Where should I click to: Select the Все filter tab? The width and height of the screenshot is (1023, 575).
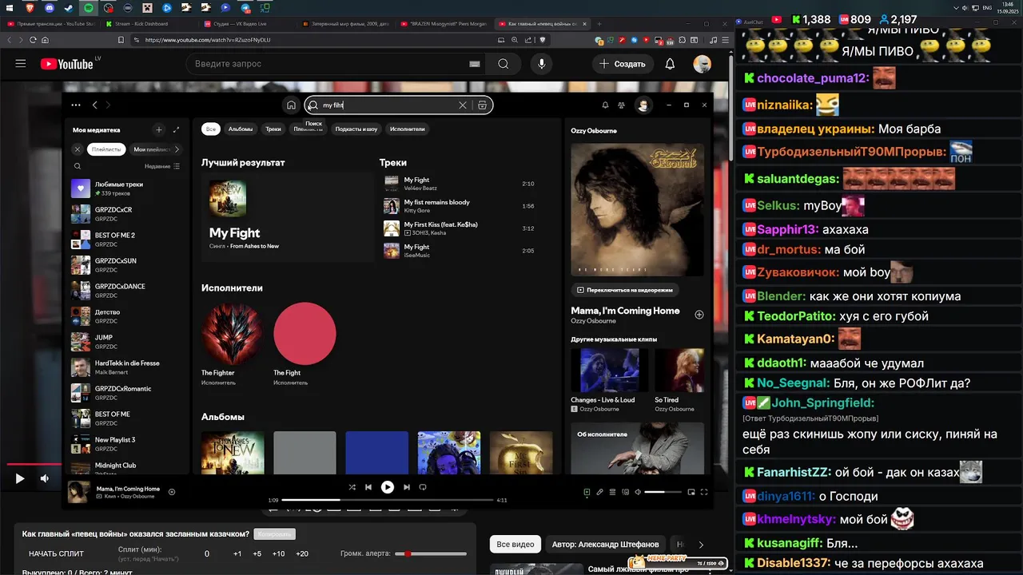point(211,129)
